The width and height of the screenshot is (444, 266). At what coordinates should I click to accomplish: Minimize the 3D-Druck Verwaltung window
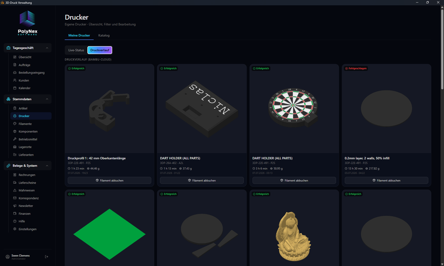tap(417, 2)
